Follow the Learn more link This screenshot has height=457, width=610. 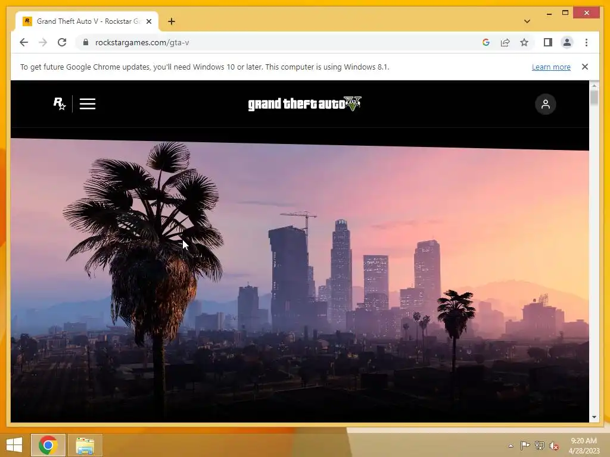coord(551,67)
